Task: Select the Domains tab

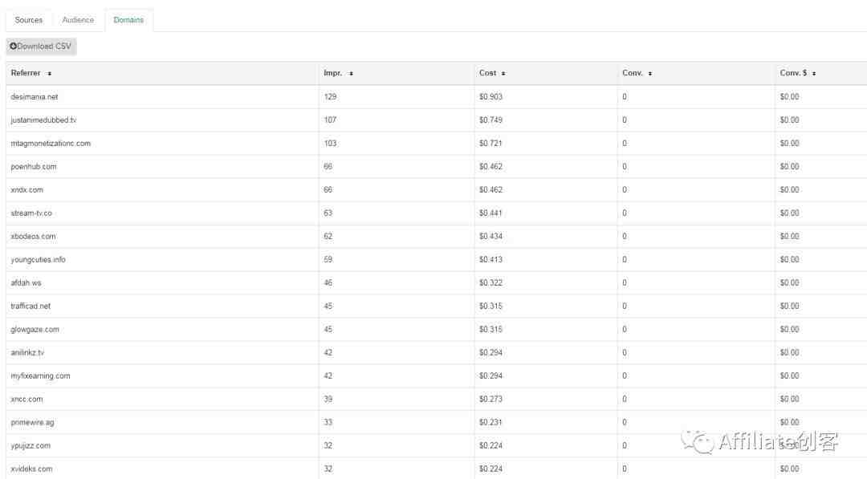Action: pyautogui.click(x=128, y=20)
